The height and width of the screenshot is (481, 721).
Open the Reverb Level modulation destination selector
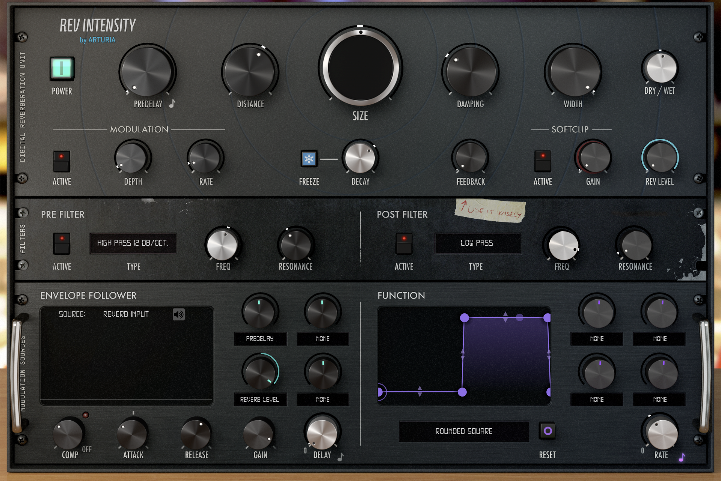[260, 400]
